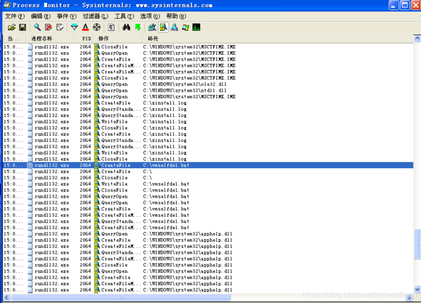Click the horizontal scrollbar thumb
Viewport: 421px width, 304px height.
tap(121, 297)
